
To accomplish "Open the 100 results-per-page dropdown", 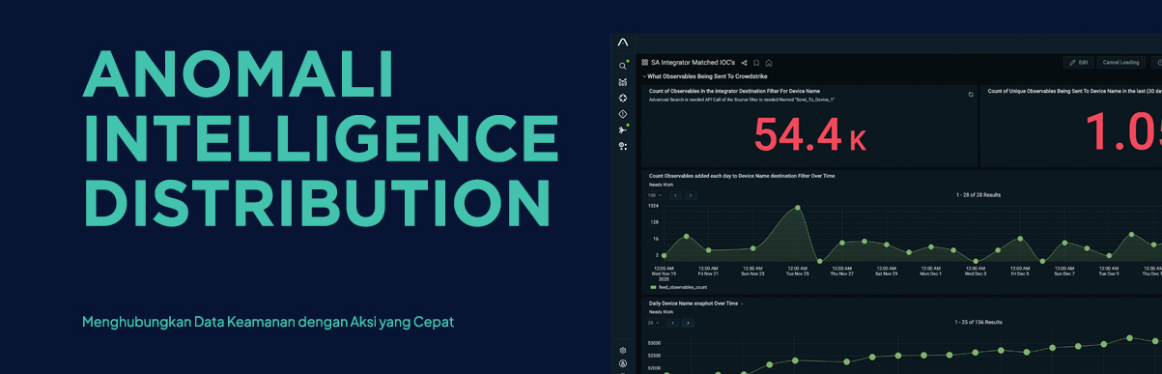I will point(655,195).
